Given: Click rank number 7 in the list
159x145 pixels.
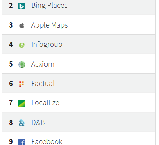Looking at the screenshot, I should coord(11,103).
